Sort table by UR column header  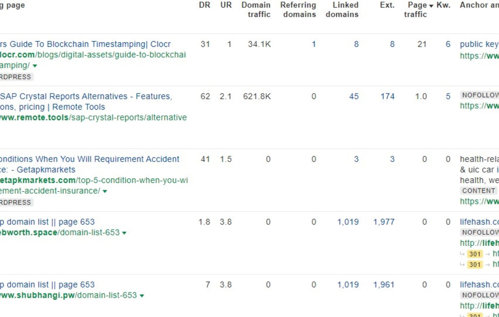click(x=226, y=5)
